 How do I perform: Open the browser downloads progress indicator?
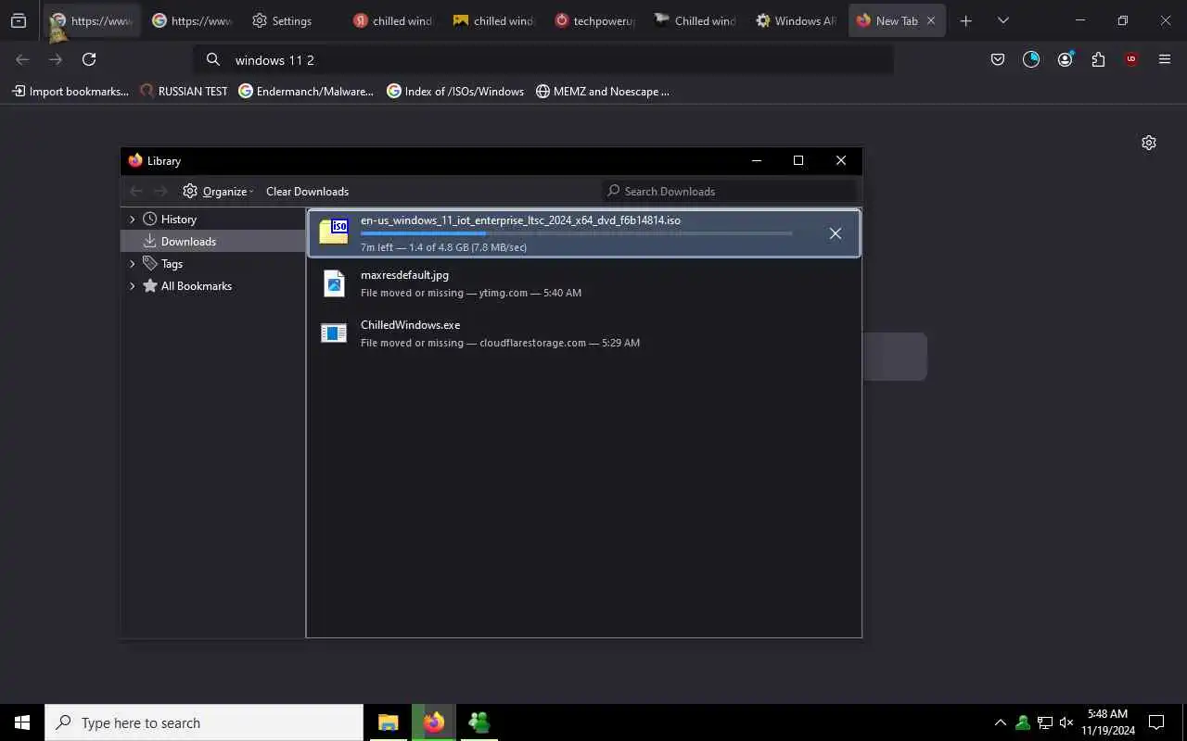1031,59
